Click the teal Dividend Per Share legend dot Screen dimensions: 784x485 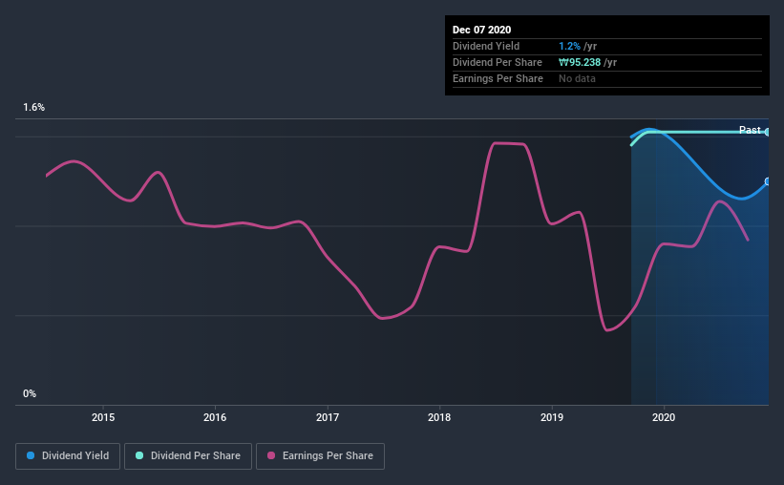point(139,455)
